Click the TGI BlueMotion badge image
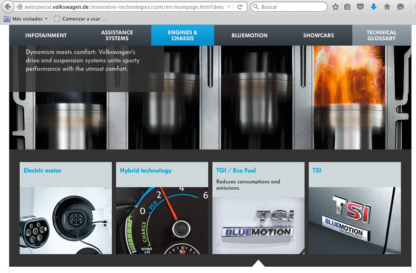Viewport: 416px width, 273px height. 258,226
